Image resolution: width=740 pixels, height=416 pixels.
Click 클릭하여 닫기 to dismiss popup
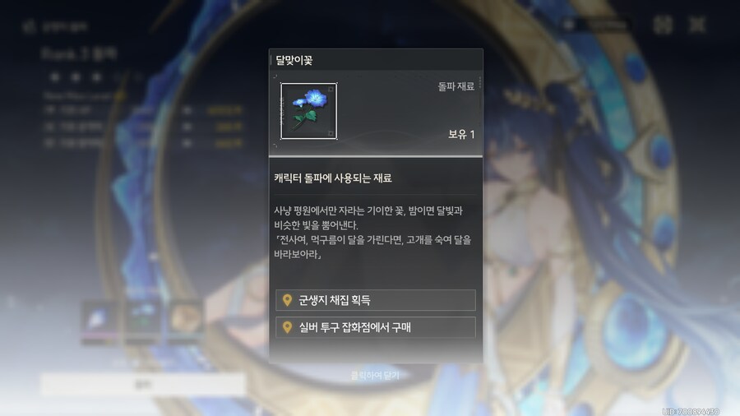point(375,376)
